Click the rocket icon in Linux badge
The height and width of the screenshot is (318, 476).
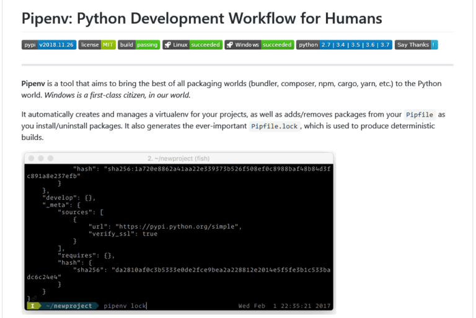tap(167, 45)
